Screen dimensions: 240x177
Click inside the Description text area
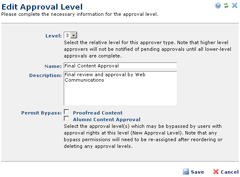(x=120, y=88)
